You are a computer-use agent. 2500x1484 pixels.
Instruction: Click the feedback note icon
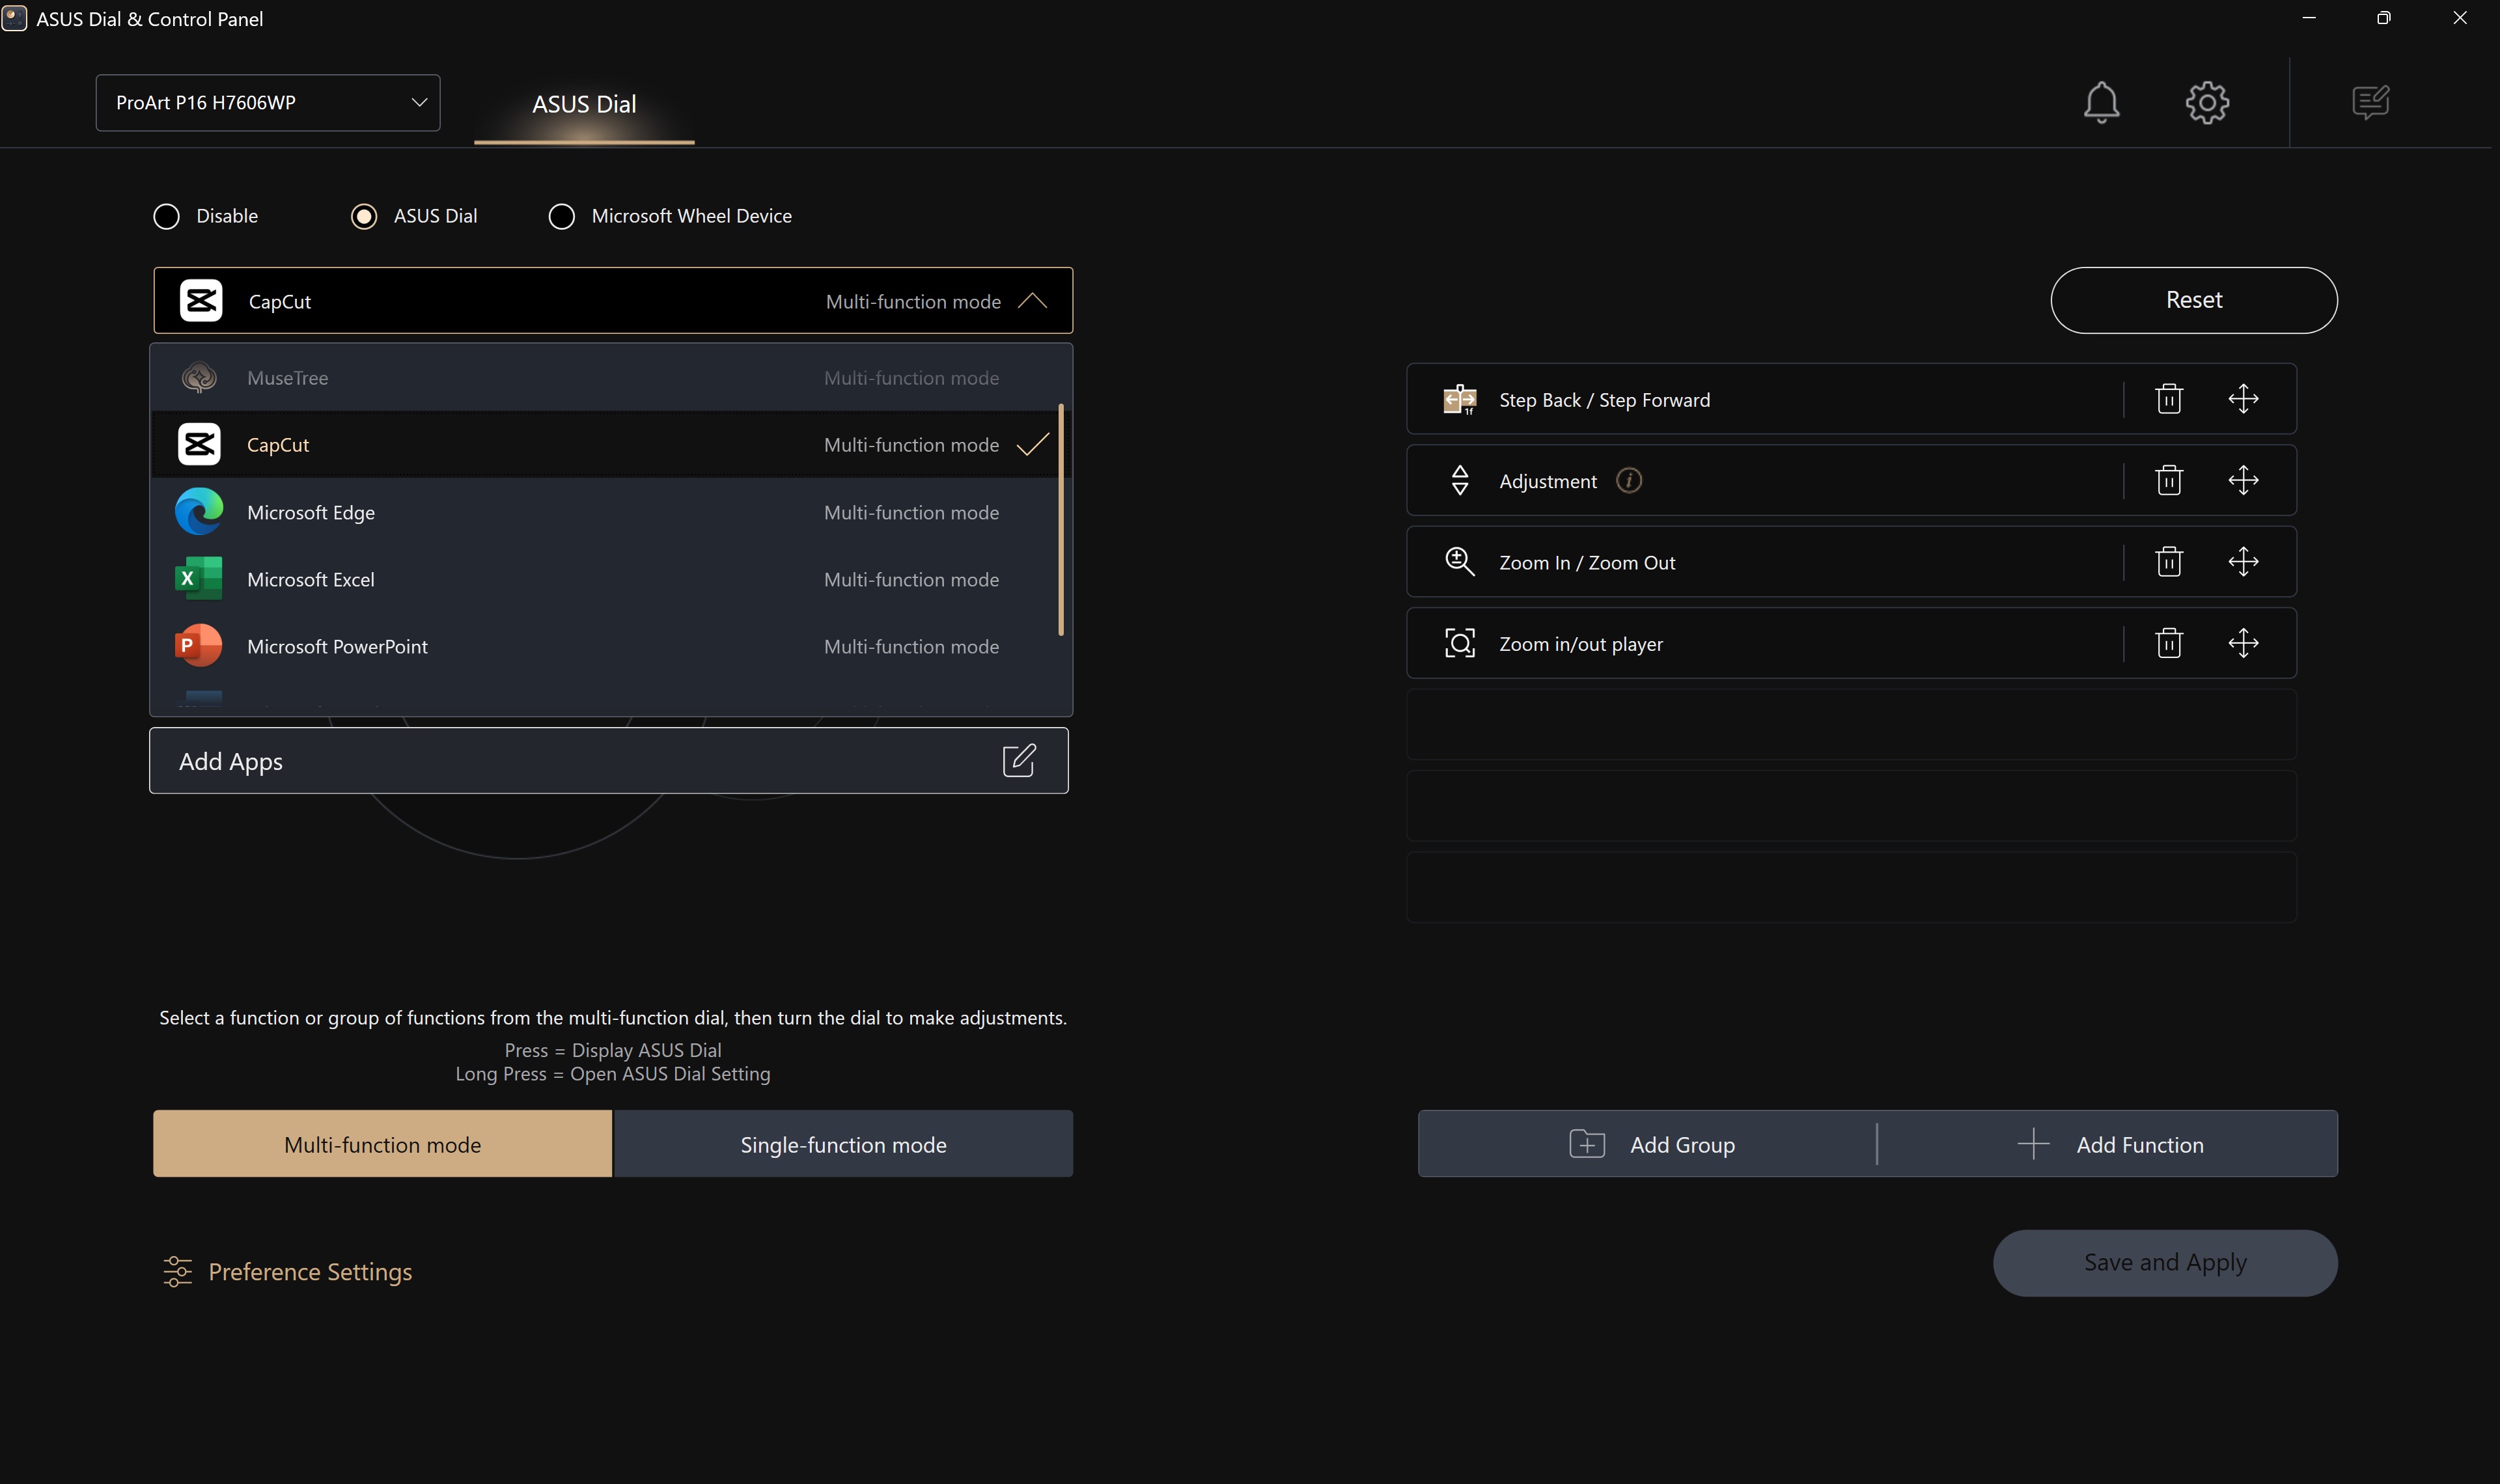2370,102
